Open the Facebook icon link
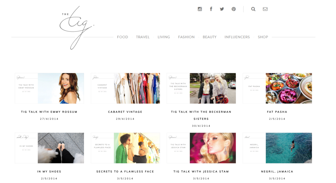 (211, 9)
